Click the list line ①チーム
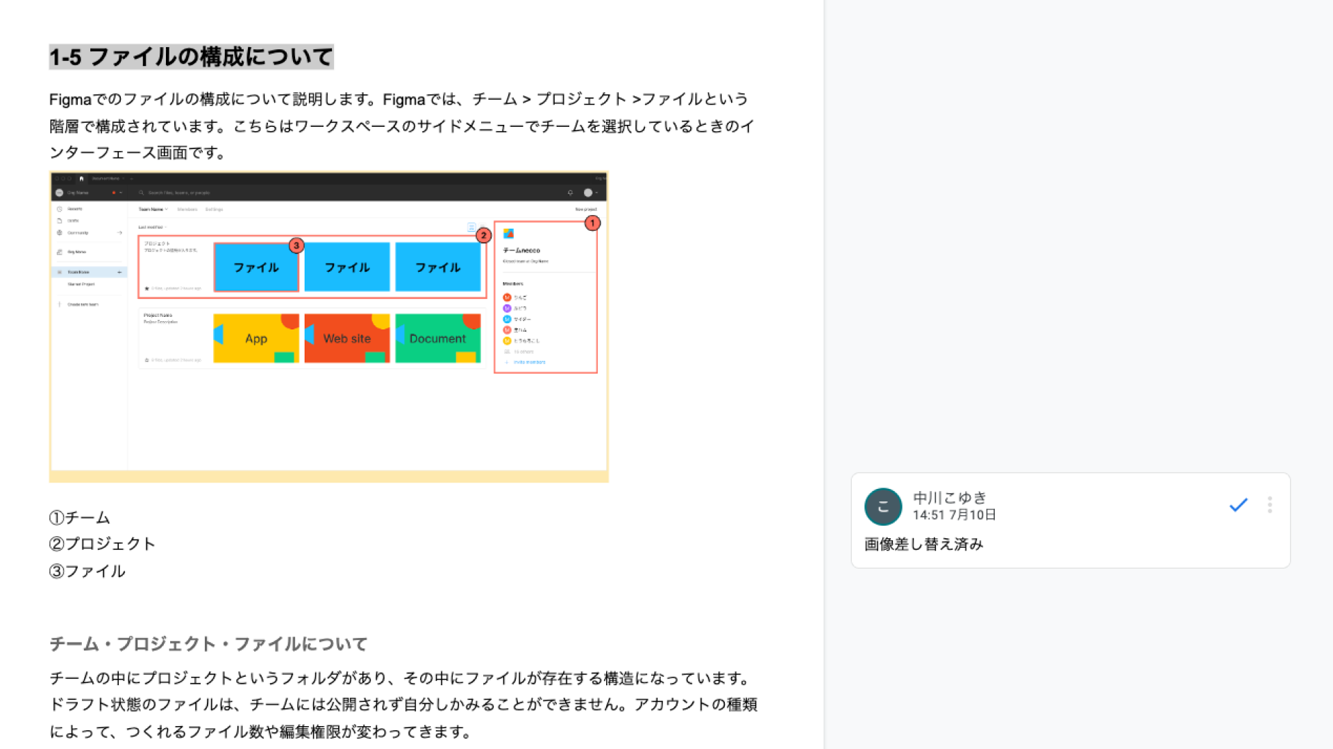Image resolution: width=1333 pixels, height=749 pixels. pos(80,517)
